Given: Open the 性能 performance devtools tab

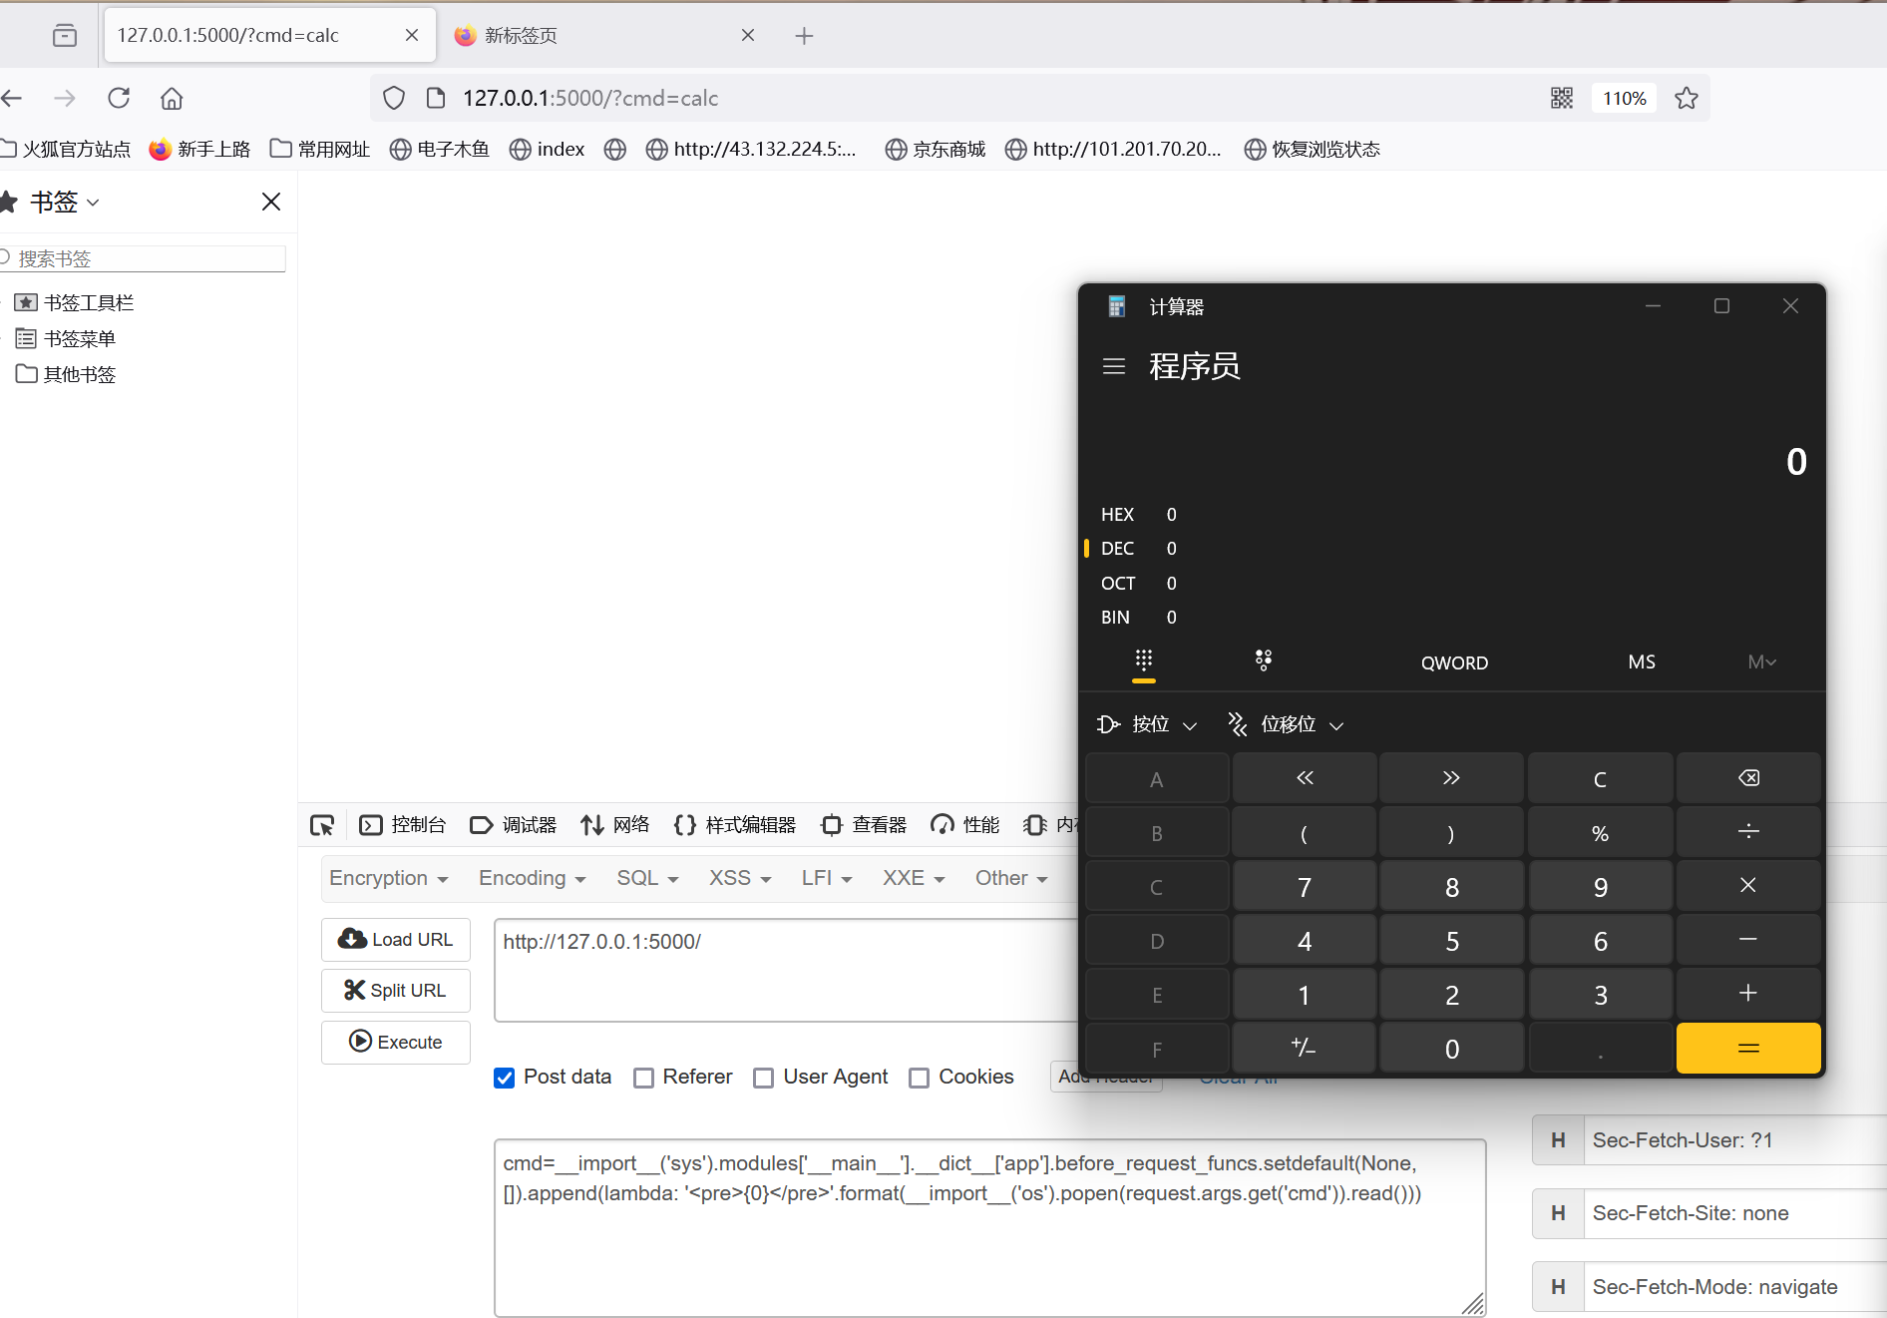Looking at the screenshot, I should coord(964,825).
